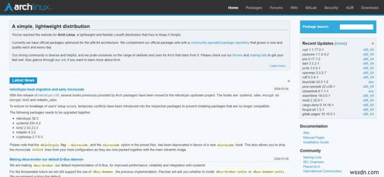This screenshot has width=384, height=177.
Task: Open the GitLab navigation item
Action: click(x=311, y=8)
